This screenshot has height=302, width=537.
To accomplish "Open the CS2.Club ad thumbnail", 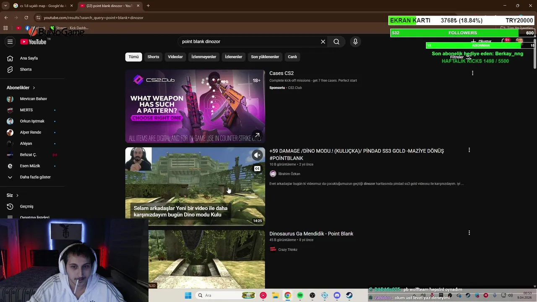I will pyautogui.click(x=195, y=106).
